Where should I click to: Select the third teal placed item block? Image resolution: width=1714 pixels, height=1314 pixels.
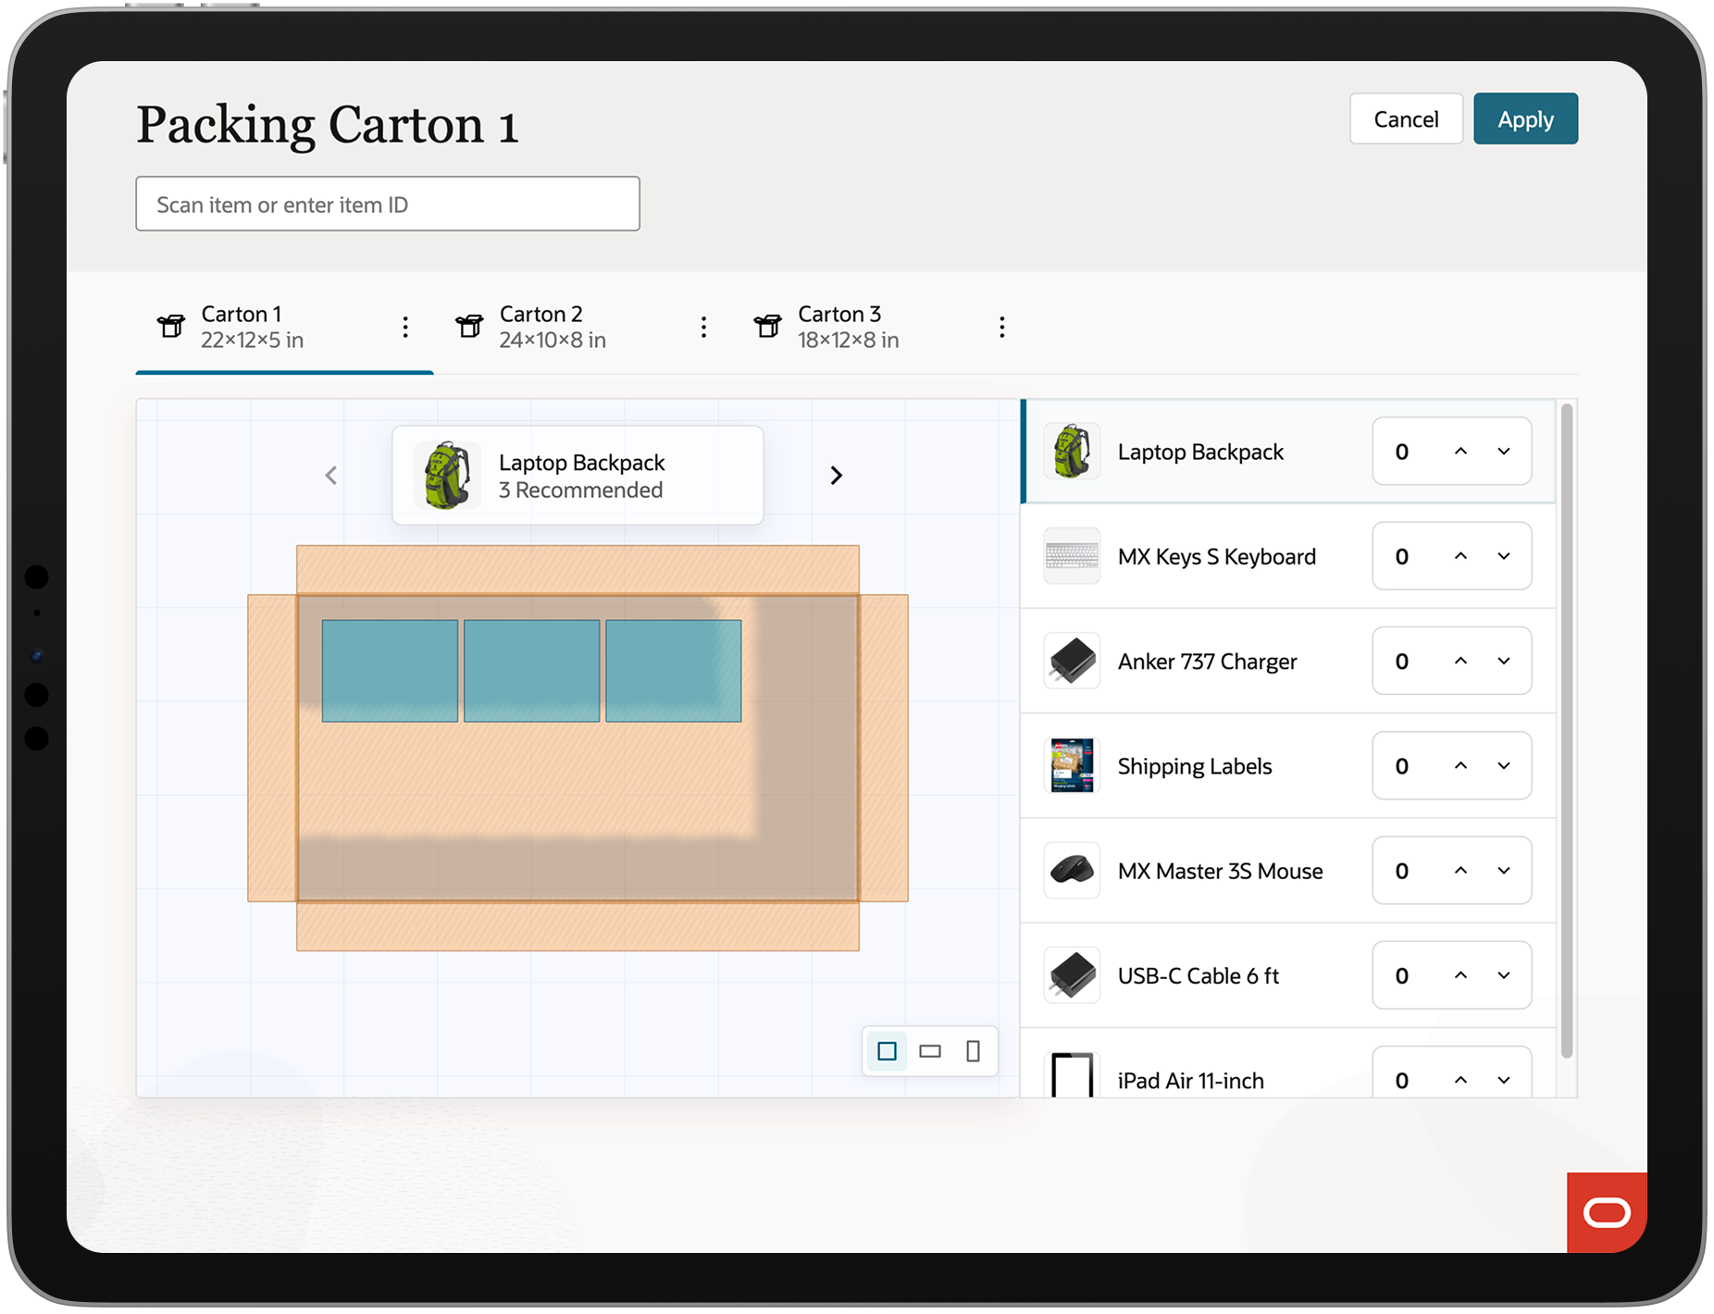click(x=673, y=671)
